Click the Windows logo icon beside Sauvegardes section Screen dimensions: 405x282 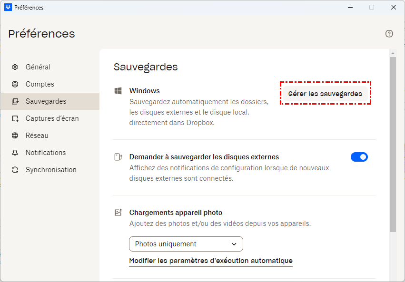click(x=118, y=91)
